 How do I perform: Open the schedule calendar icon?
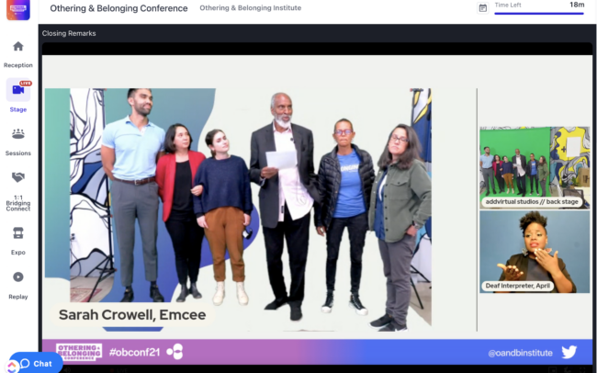(483, 7)
